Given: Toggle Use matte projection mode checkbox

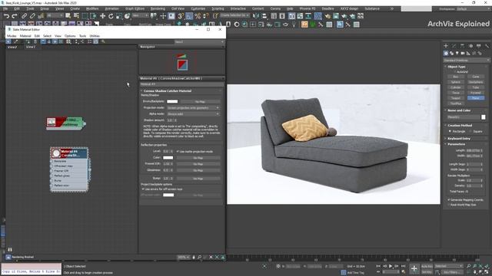Looking at the screenshot, I should 178,152.
